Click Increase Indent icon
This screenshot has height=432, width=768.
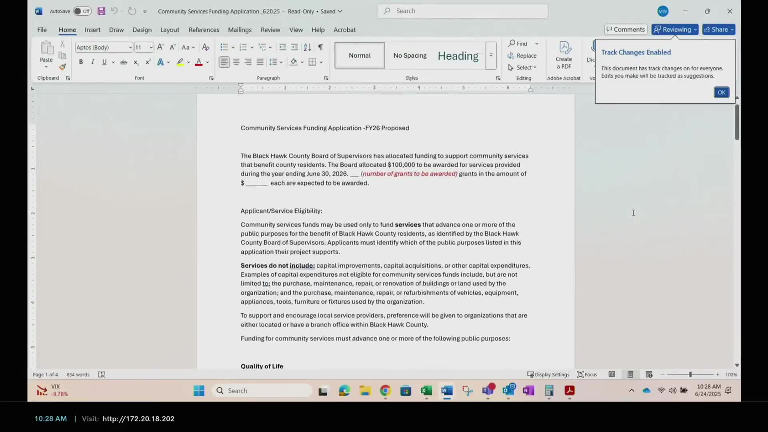(x=295, y=47)
